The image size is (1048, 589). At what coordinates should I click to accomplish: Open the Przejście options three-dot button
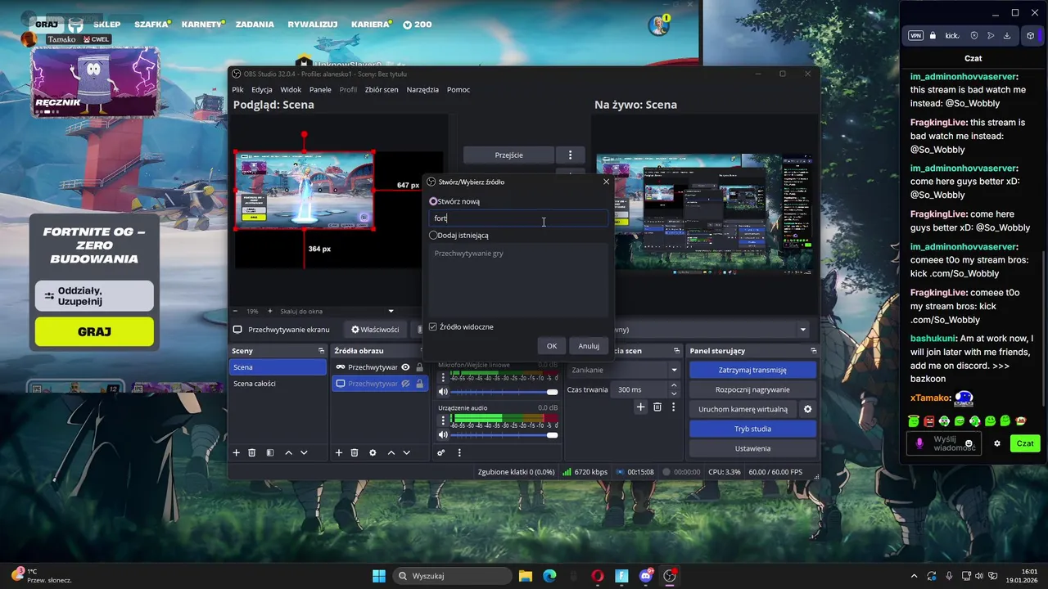tap(570, 155)
